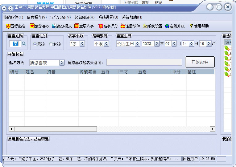236x167 pixels.
Task: Click the results scrollbar left arrow
Action: tap(11, 129)
